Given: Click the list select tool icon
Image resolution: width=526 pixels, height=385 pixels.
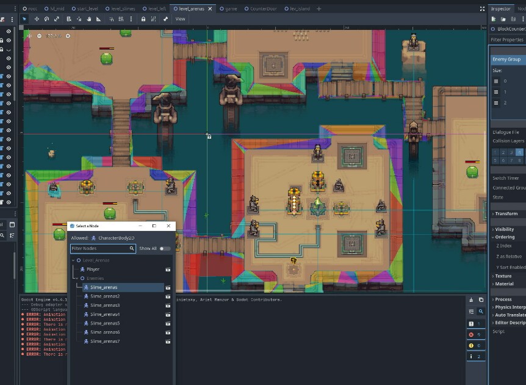Looking at the screenshot, I should point(69,19).
